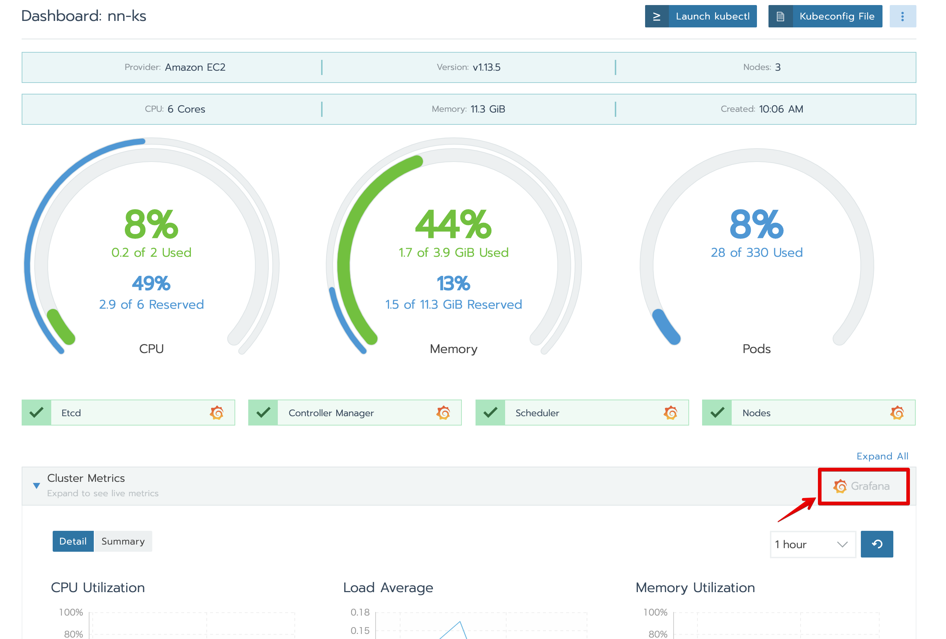Screen dimensions: 946x639
Task: Open Grafana for Etcd component
Action: [x=216, y=413]
